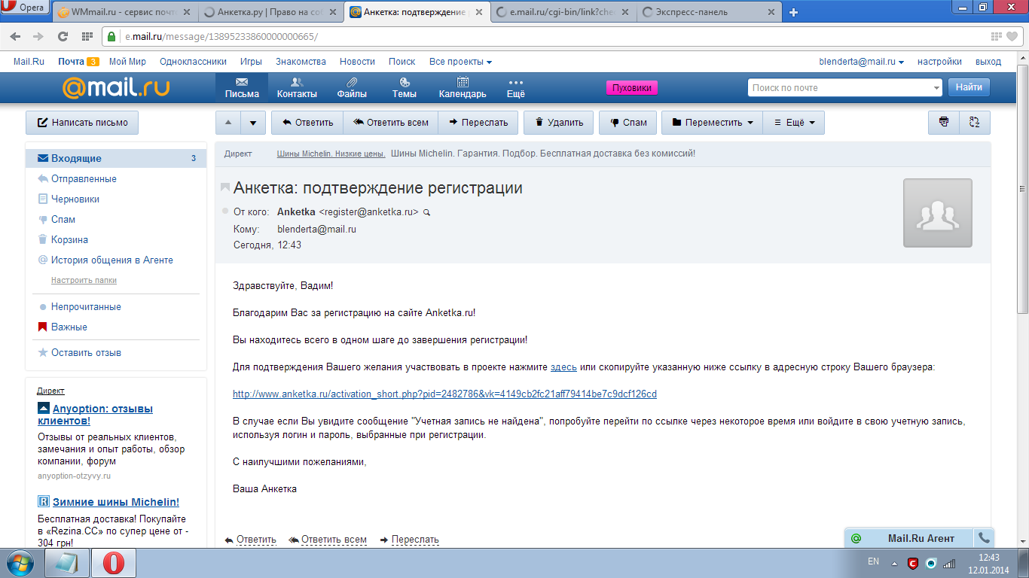Reload the page
The height and width of the screenshot is (578, 1029).
pos(63,36)
